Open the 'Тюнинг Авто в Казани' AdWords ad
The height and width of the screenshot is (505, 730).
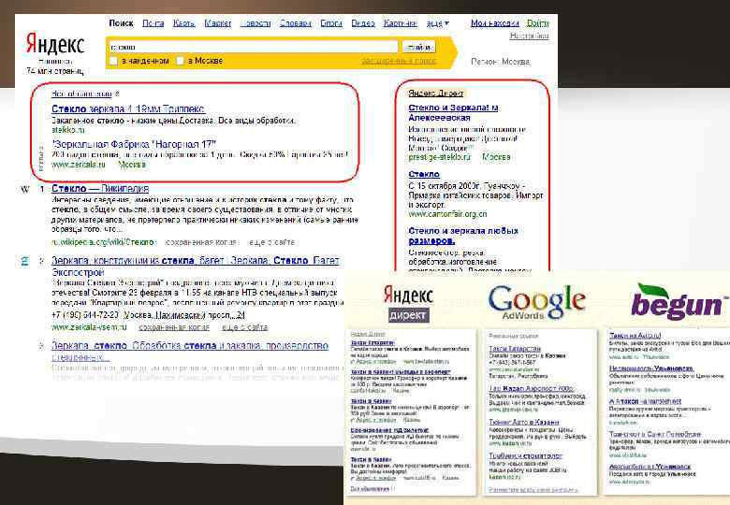tap(524, 422)
